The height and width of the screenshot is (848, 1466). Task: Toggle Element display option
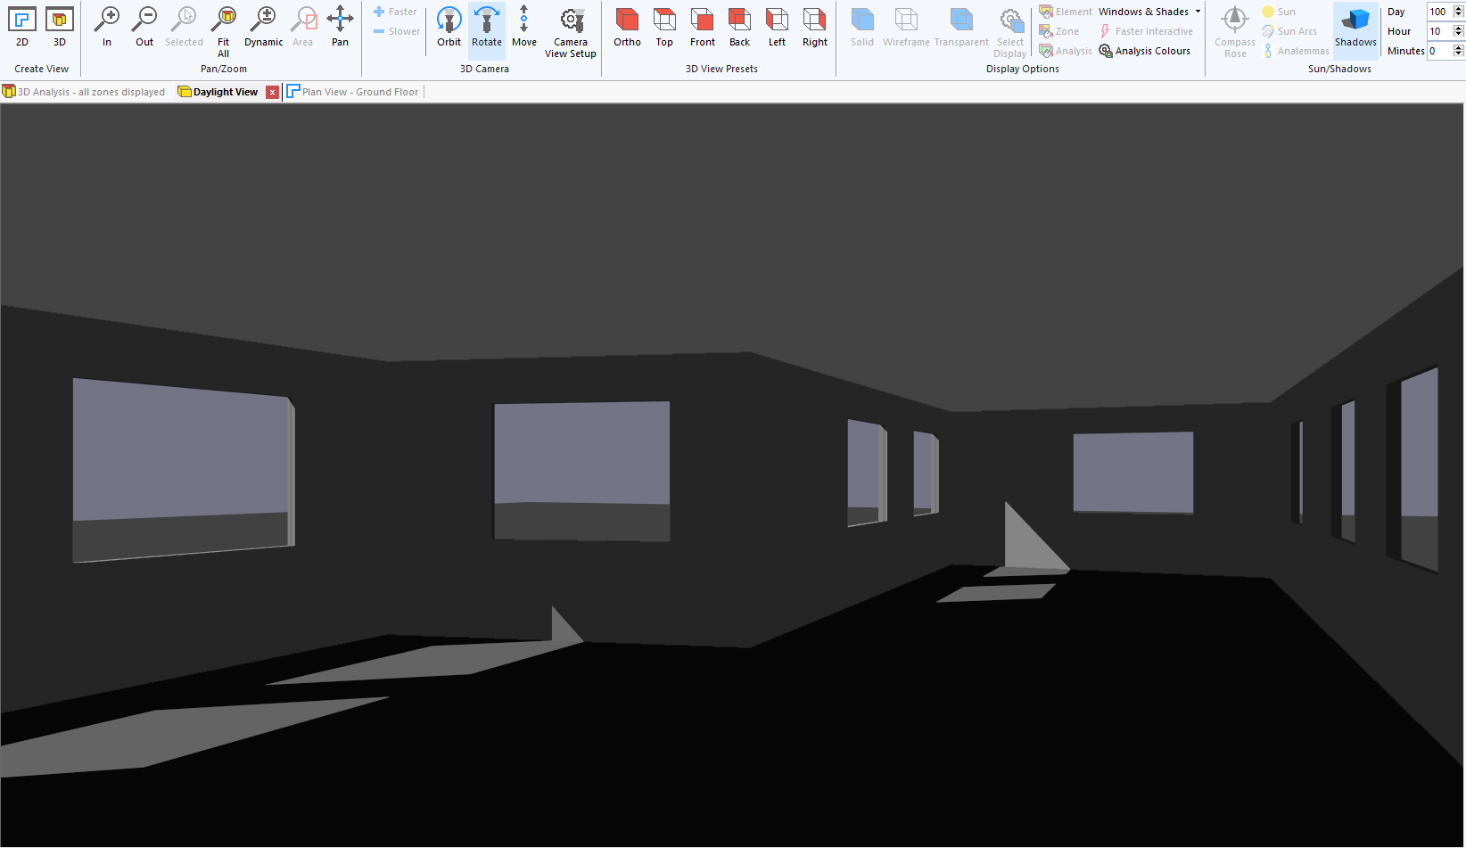(1066, 12)
